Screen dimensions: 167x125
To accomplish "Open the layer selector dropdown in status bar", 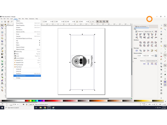I will 32,104.
